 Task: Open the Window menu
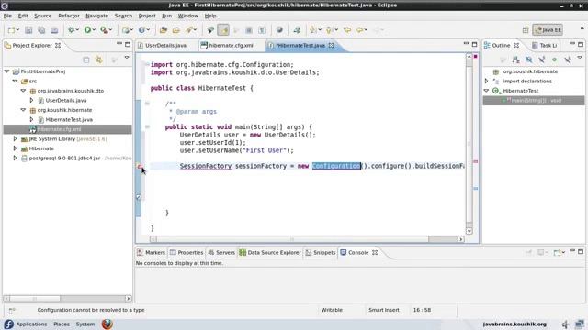pos(187,16)
